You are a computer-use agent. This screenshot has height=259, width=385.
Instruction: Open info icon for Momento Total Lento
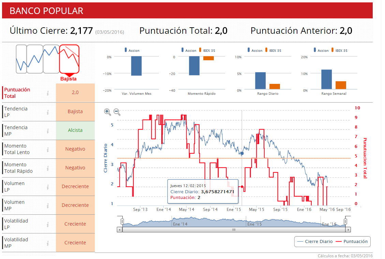pyautogui.click(x=48, y=150)
